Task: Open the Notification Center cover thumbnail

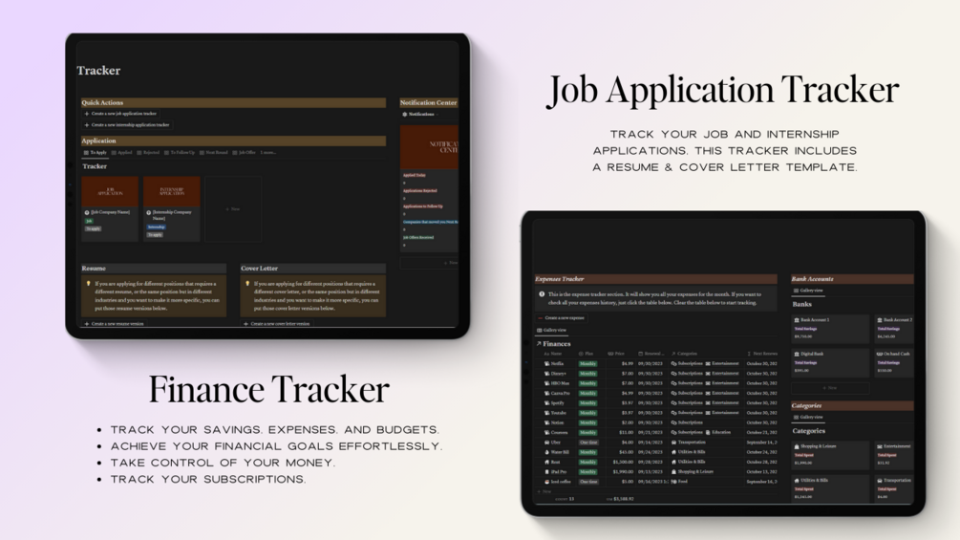Action: click(x=429, y=147)
